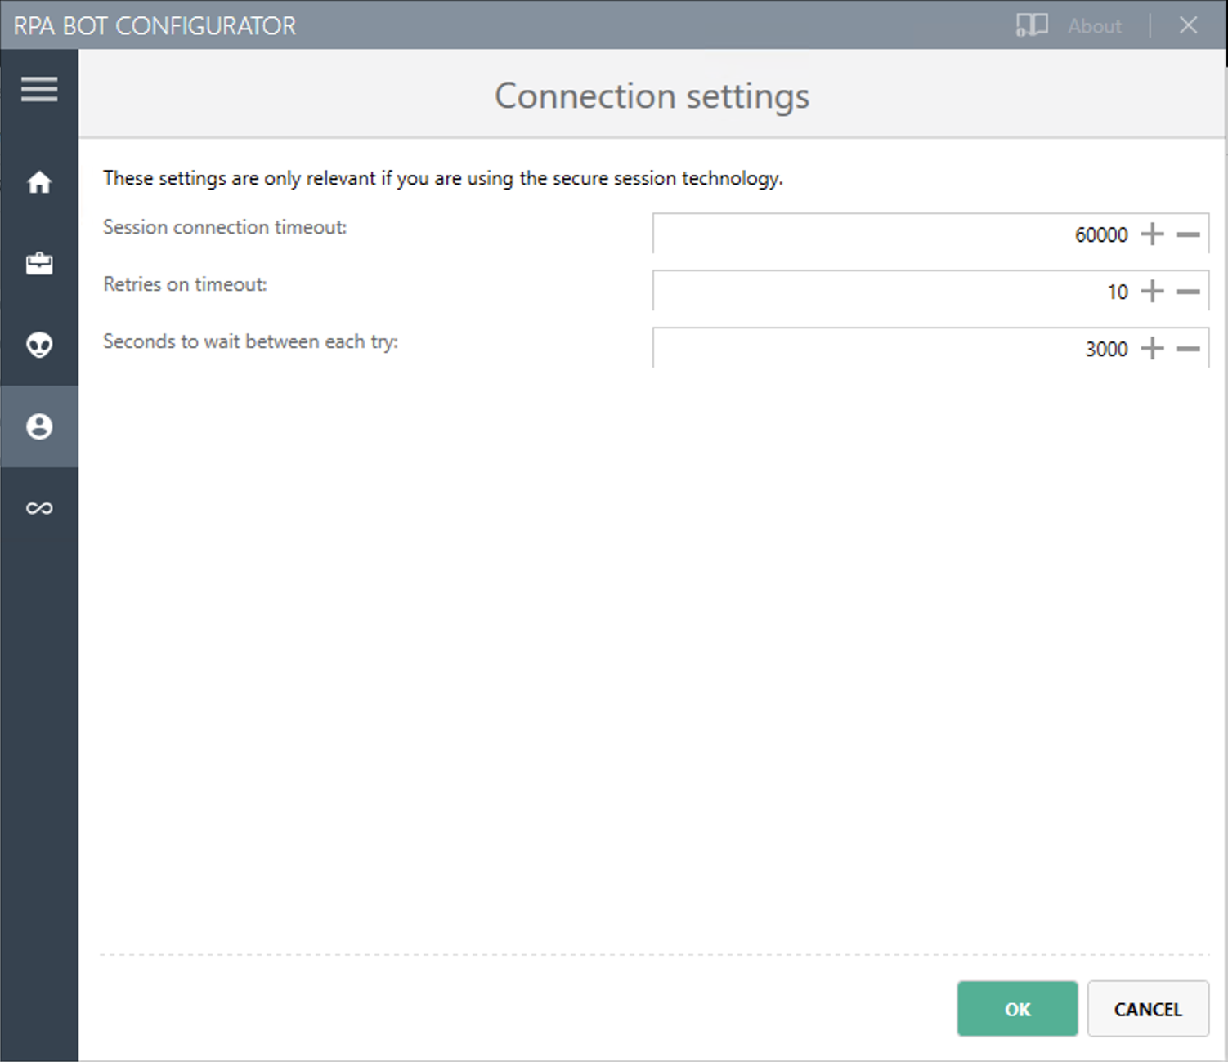Cancel the connection settings changes
This screenshot has height=1062, width=1228.
pyautogui.click(x=1148, y=1009)
